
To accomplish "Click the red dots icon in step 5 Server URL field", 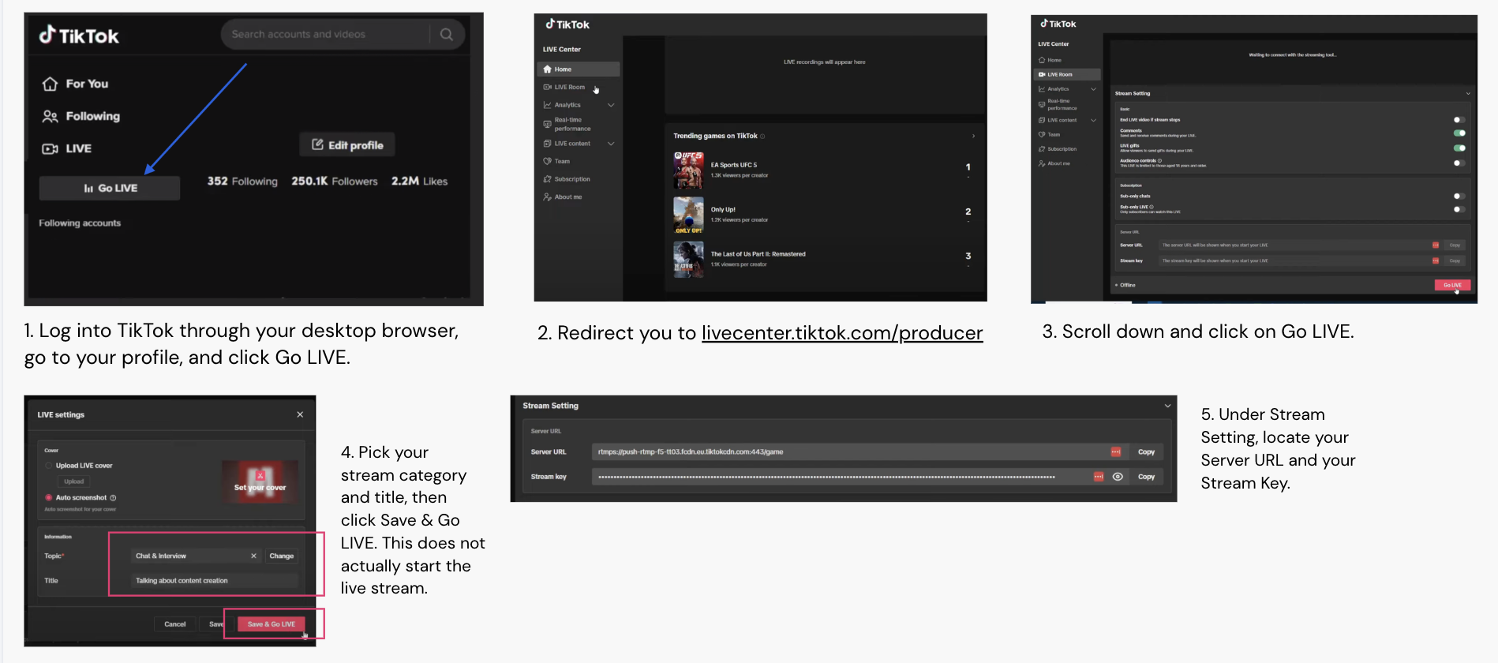I will [x=1116, y=452].
